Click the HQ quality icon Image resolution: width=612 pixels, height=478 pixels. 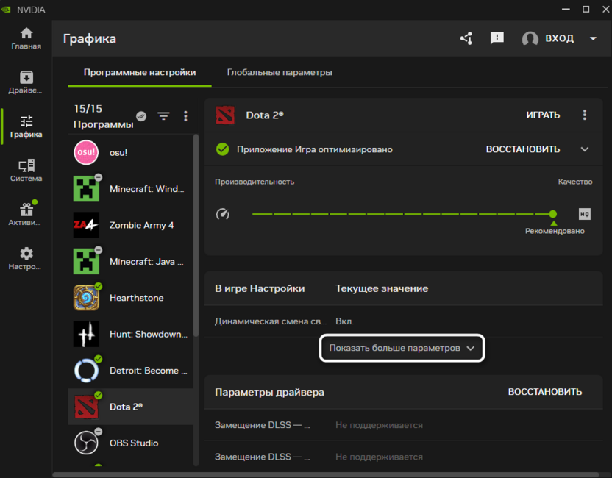click(584, 214)
